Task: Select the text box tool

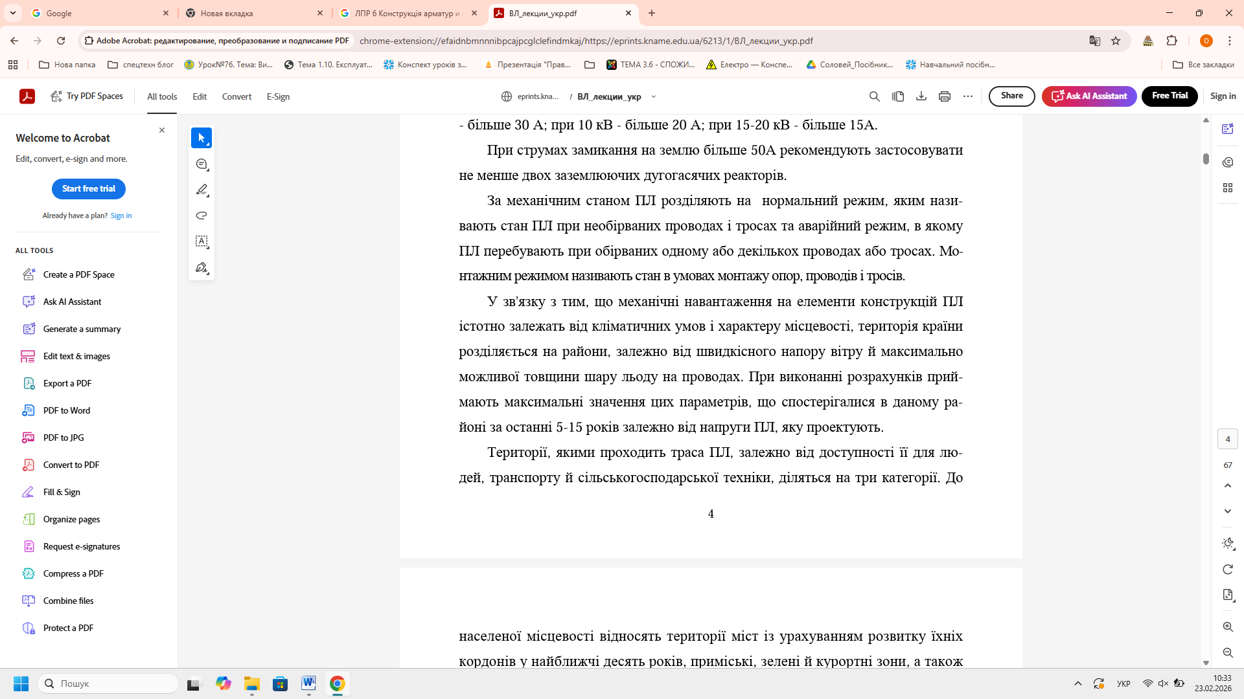Action: pos(202,241)
